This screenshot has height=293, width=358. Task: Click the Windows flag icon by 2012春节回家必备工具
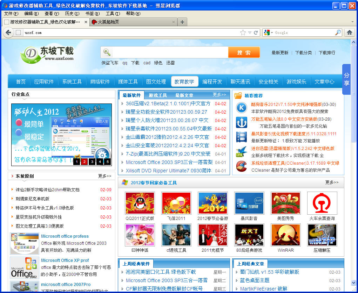click(125, 183)
